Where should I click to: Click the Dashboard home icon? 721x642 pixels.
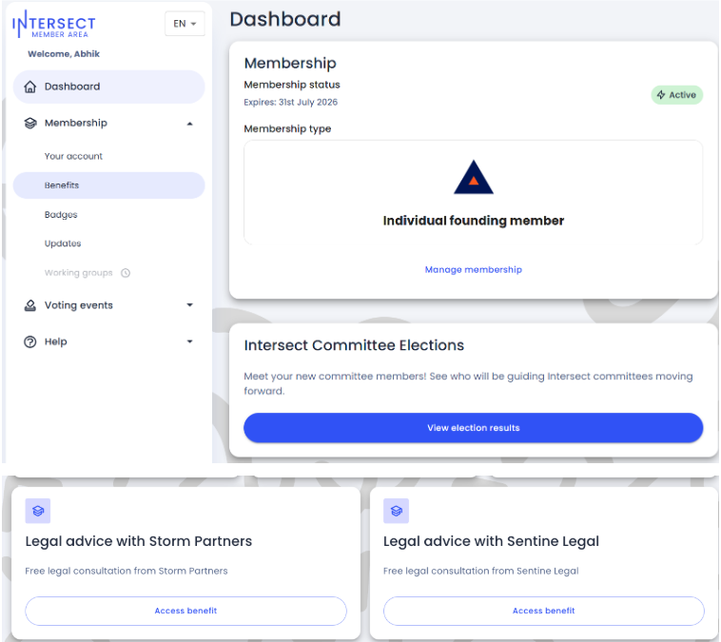pyautogui.click(x=29, y=87)
